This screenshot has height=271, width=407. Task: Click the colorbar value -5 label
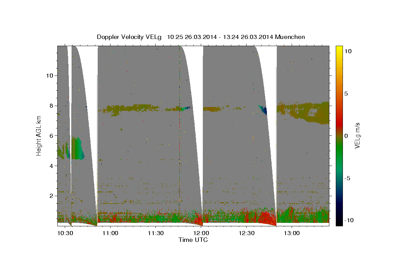[x=348, y=178]
